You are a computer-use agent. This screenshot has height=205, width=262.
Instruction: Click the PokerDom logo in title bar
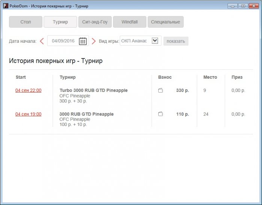(5, 6)
